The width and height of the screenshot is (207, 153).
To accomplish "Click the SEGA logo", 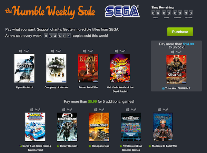I will 122,11.
